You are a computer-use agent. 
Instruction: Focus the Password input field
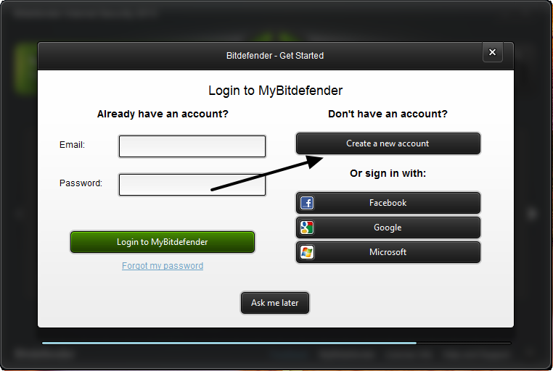[192, 185]
